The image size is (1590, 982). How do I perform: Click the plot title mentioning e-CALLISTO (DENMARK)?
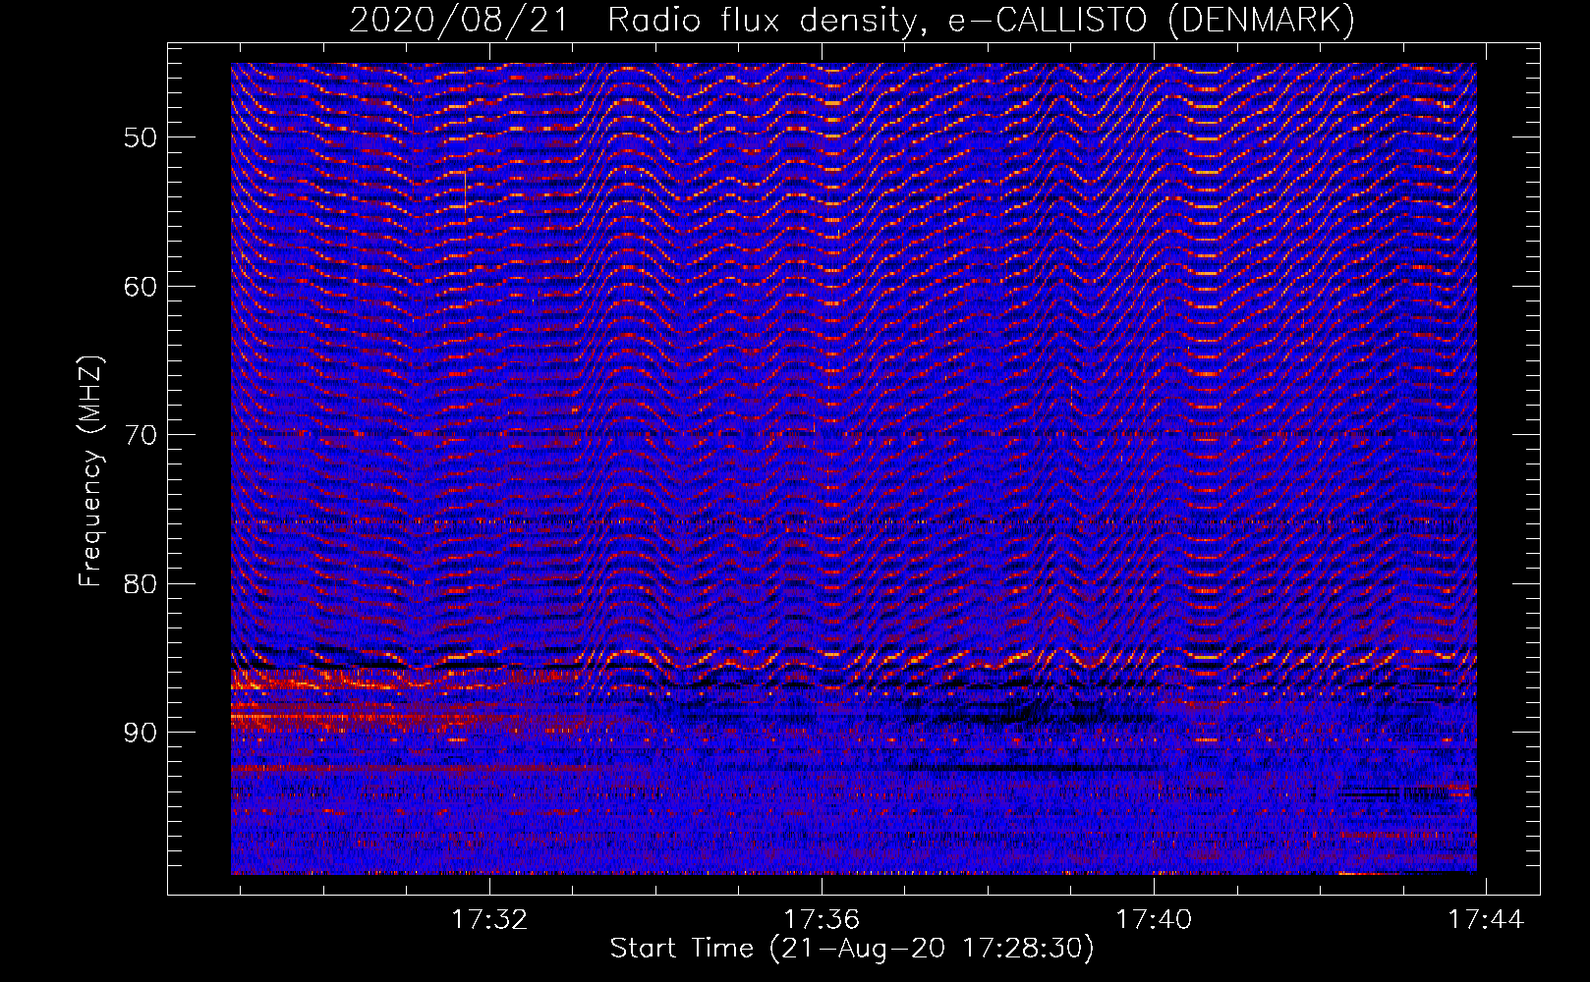(852, 21)
